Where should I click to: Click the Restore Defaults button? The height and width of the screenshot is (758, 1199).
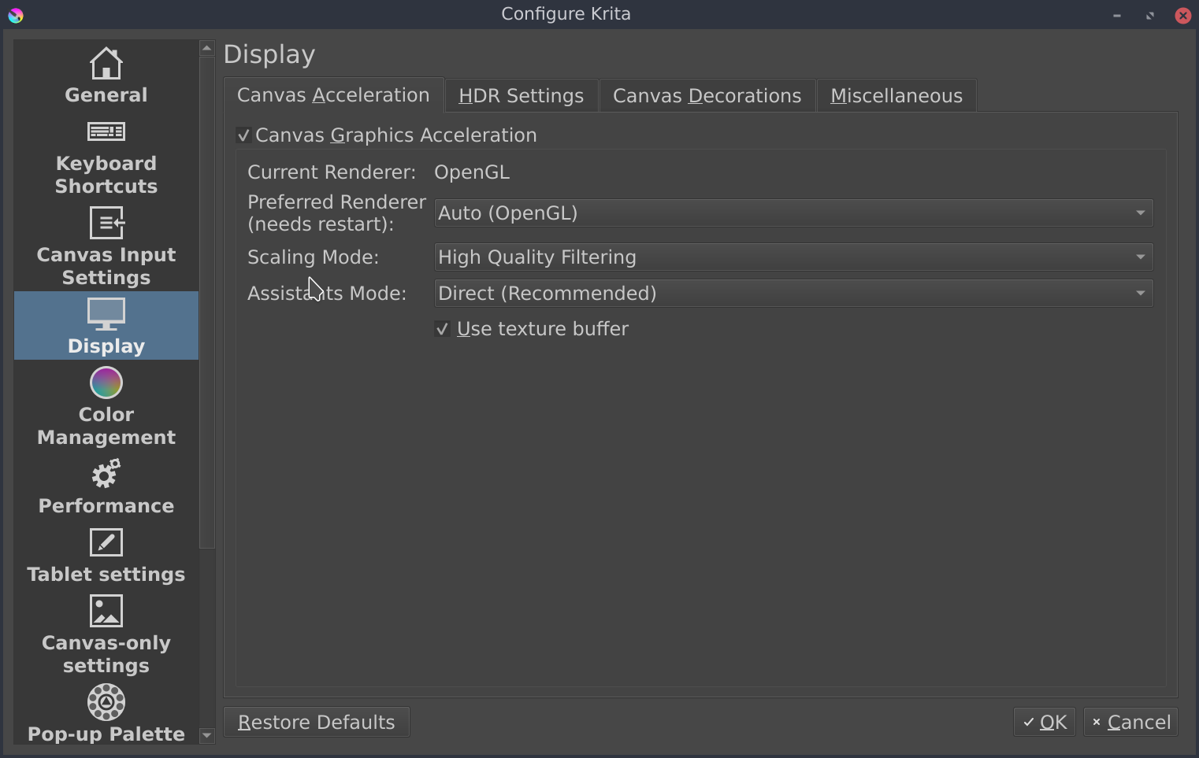316,723
